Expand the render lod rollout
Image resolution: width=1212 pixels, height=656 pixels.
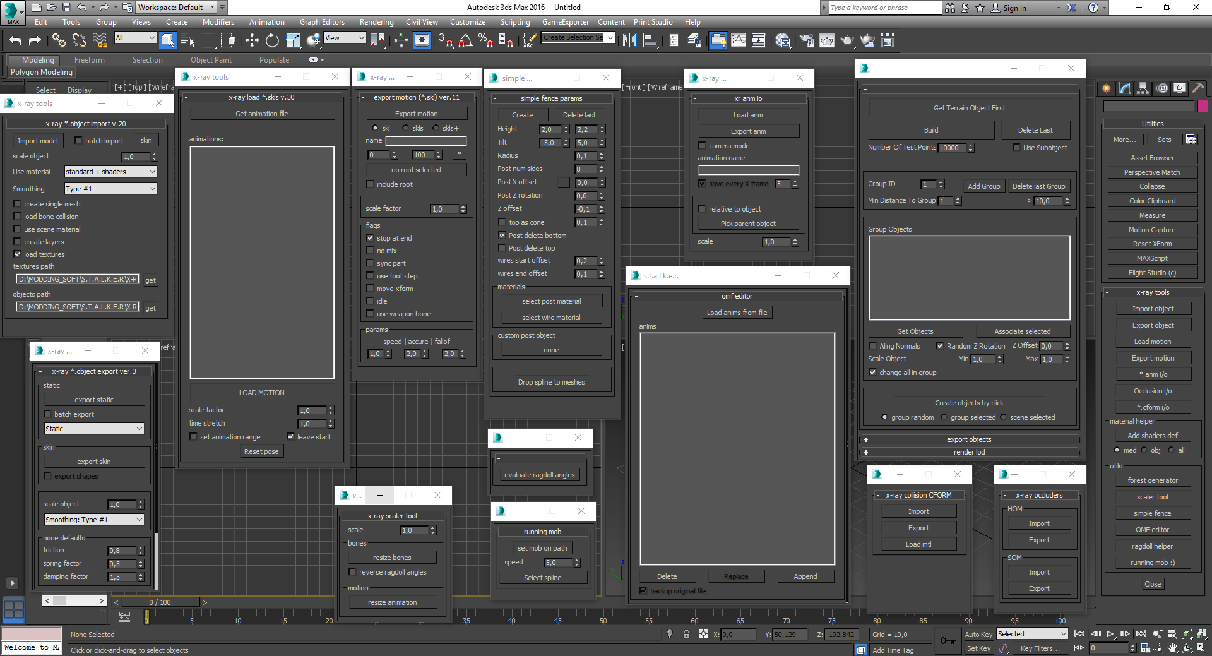coord(969,452)
